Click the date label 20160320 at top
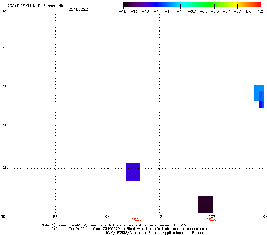267x235 pixels. (x=78, y=9)
